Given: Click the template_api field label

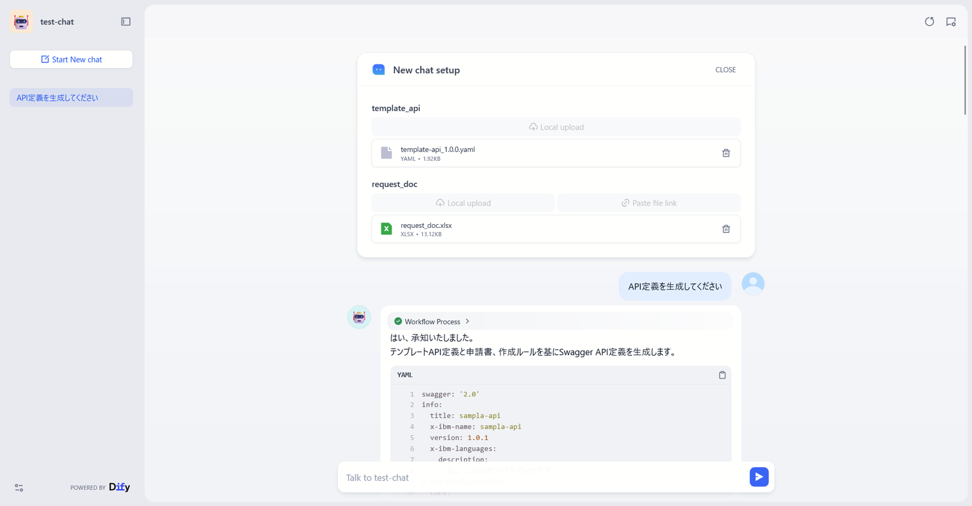Looking at the screenshot, I should tap(396, 108).
